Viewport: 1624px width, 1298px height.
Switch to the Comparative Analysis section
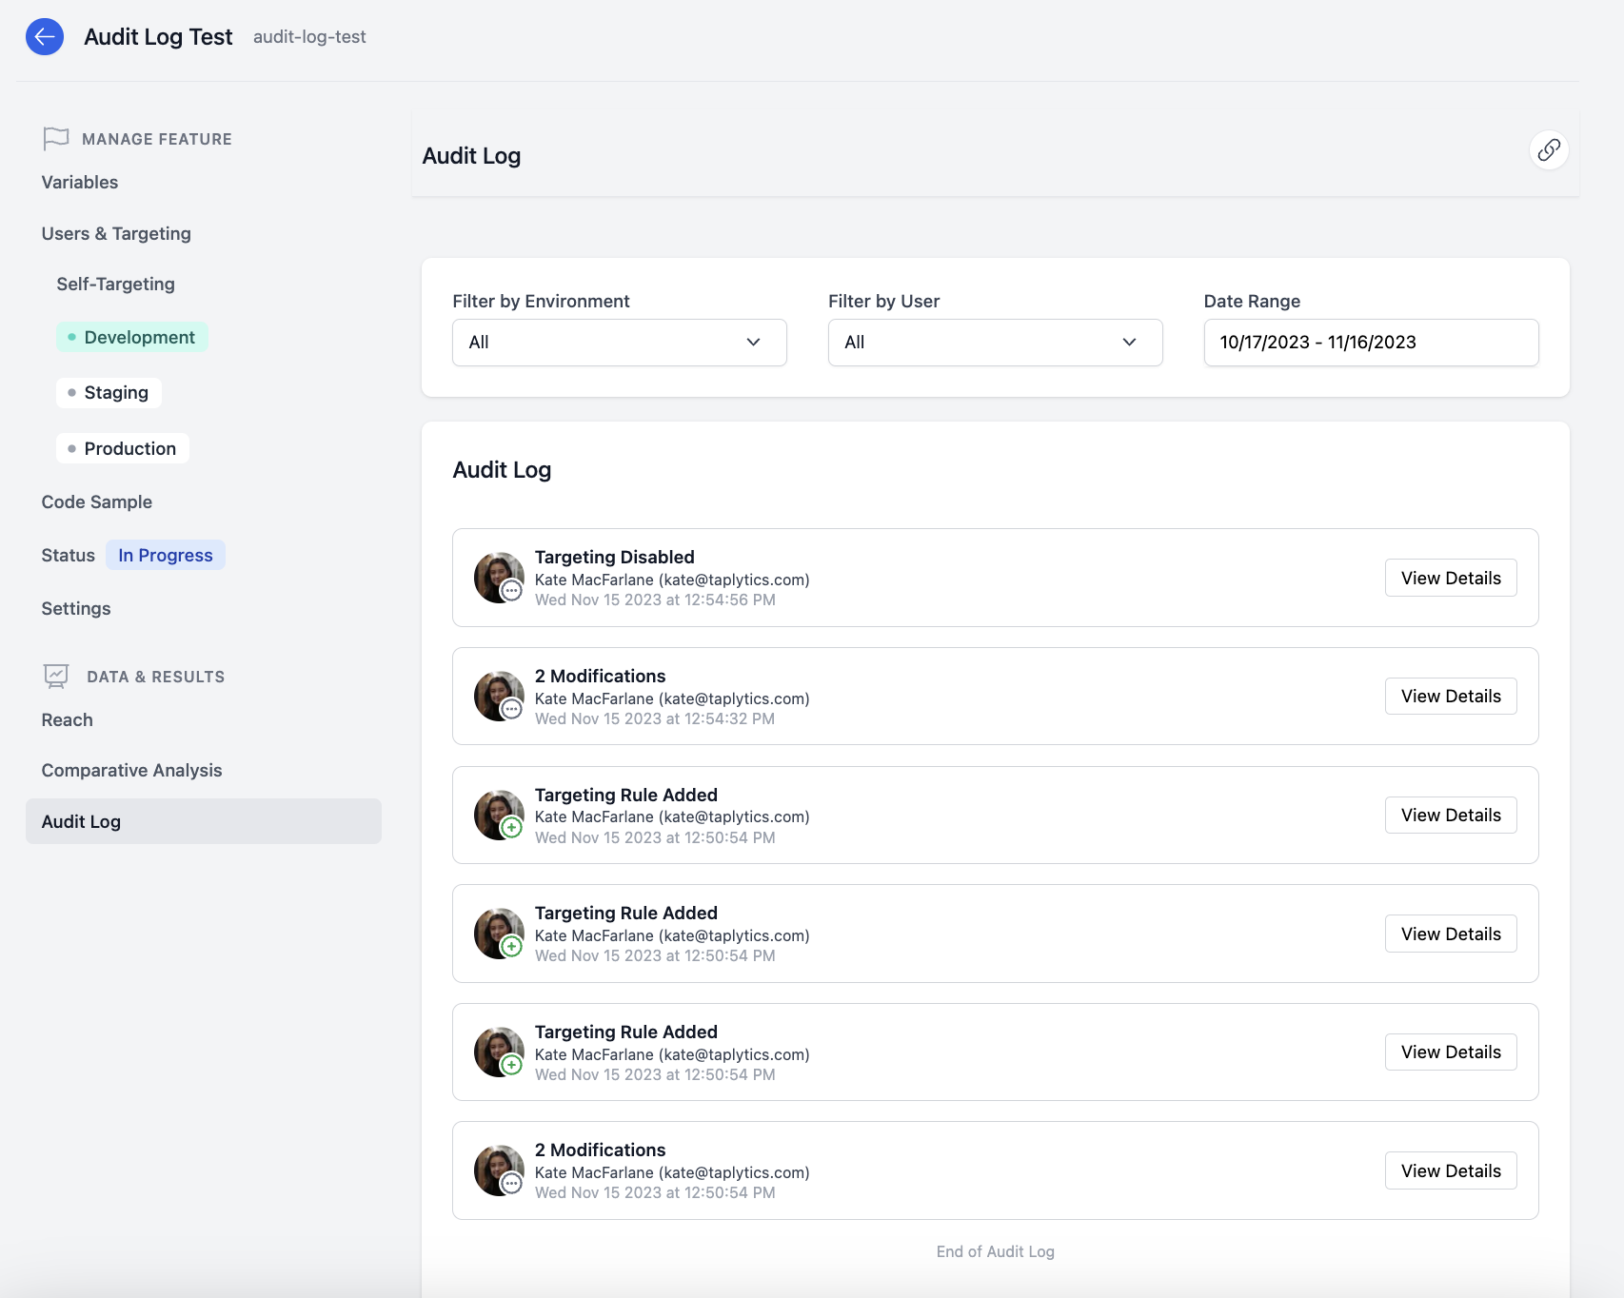131,770
